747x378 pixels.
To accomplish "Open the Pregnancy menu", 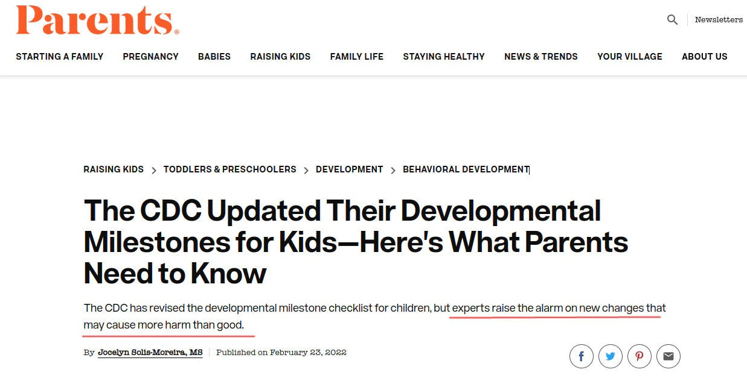I will (x=151, y=57).
